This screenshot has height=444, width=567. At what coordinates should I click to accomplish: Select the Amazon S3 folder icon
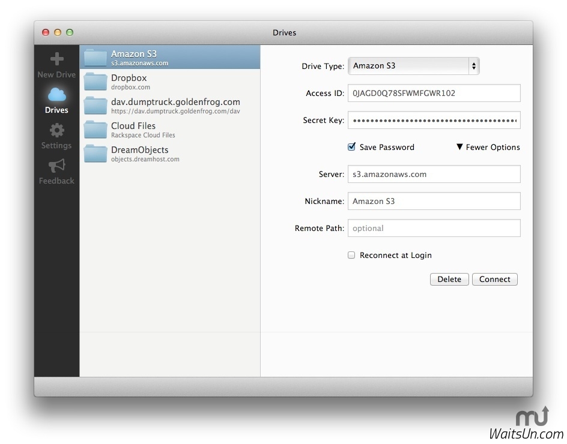coord(96,58)
